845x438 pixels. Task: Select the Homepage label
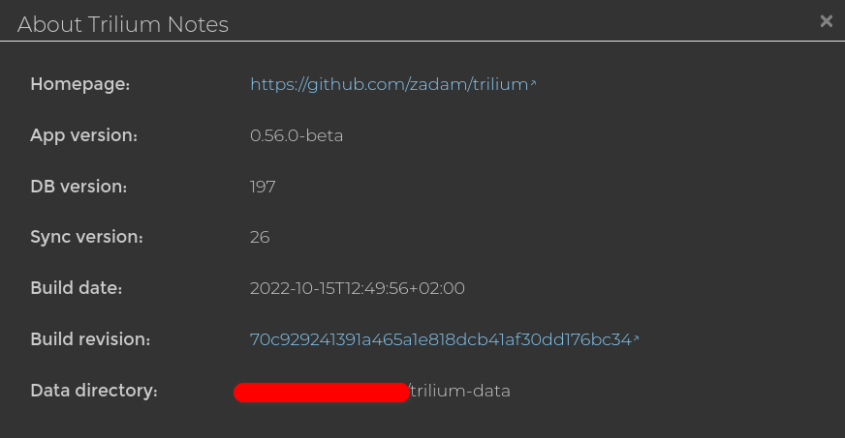pos(80,84)
